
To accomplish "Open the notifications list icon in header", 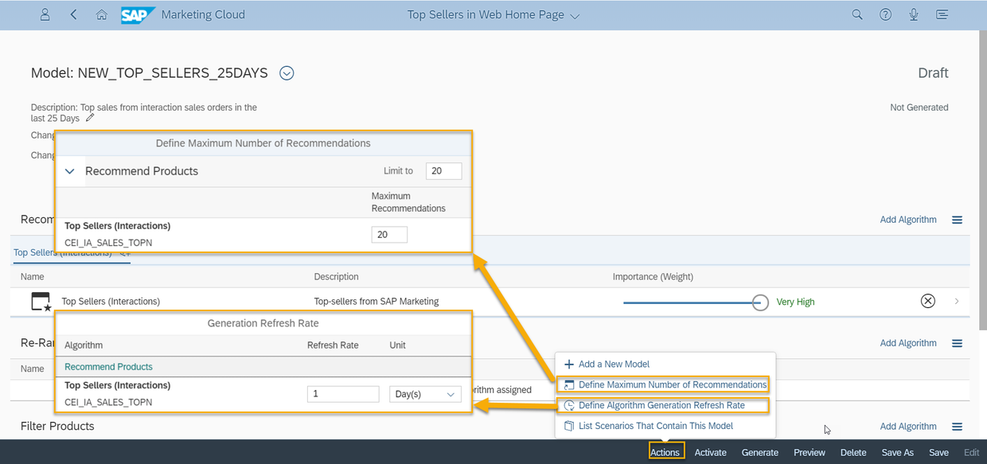I will [942, 14].
